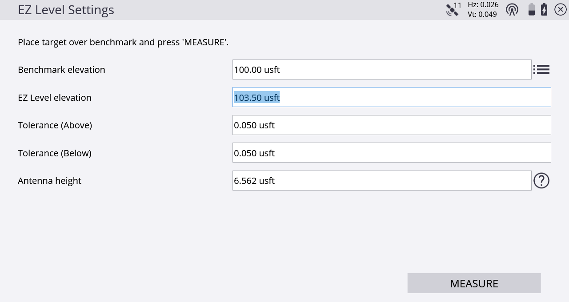Select the Tolerance (Above) value field
The height and width of the screenshot is (302, 569).
pyautogui.click(x=392, y=125)
